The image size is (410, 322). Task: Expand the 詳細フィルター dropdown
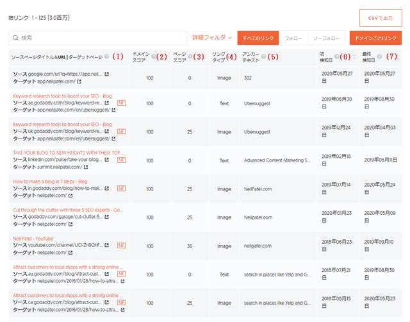click(x=212, y=38)
